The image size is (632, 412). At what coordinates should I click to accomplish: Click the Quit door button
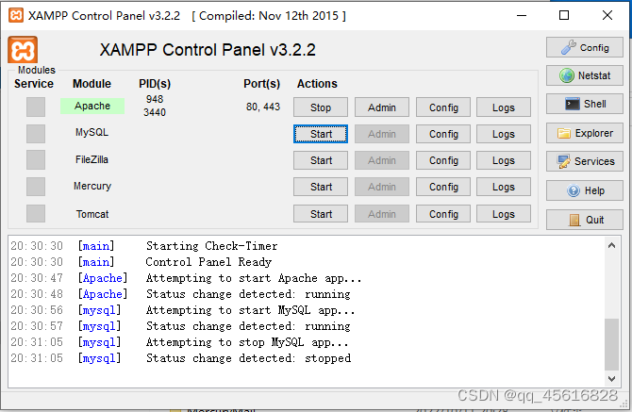[x=585, y=220]
